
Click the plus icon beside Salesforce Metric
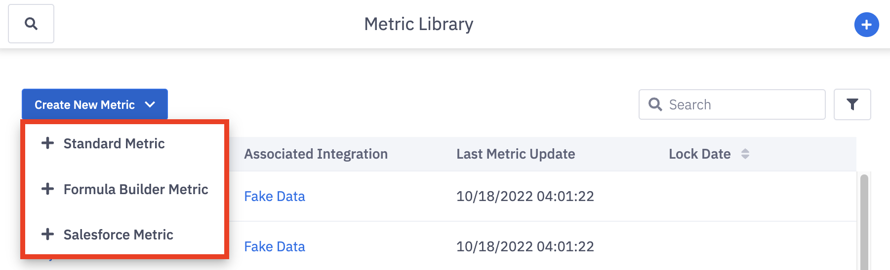pos(47,235)
